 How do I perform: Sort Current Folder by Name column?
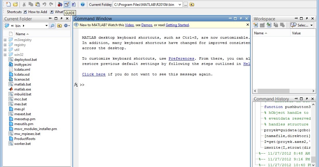[22, 34]
